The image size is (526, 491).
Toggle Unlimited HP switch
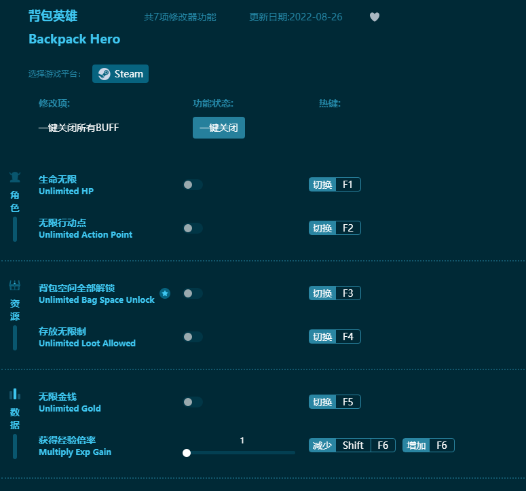click(193, 185)
